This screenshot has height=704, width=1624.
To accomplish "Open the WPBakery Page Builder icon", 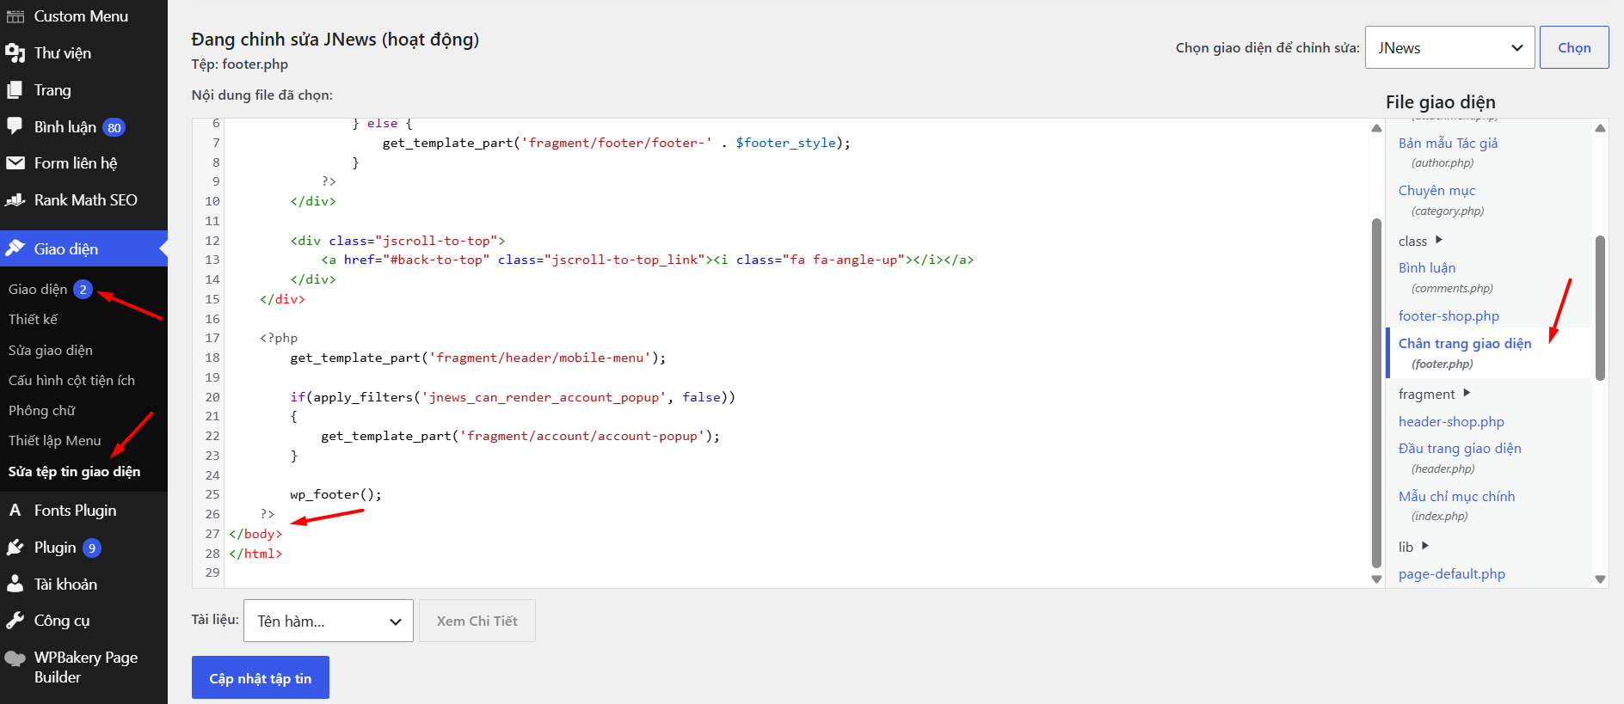I will pyautogui.click(x=15, y=659).
